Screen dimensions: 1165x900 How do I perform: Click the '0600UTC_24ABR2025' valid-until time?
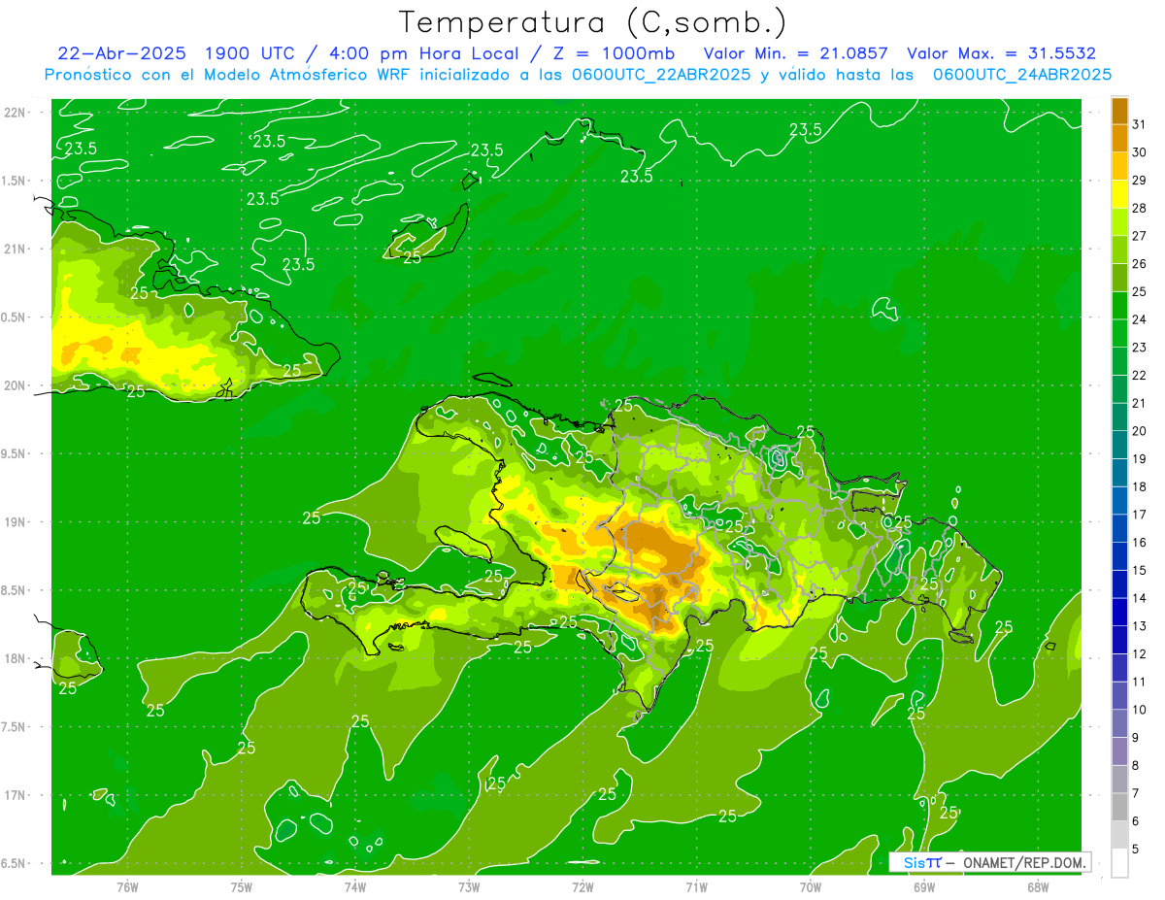click(1022, 75)
